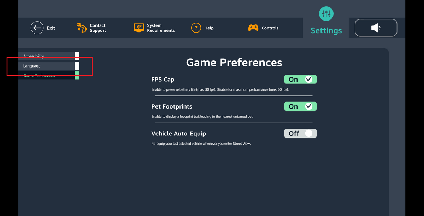
Task: Click the Settings sliders icon
Action: pos(326,14)
